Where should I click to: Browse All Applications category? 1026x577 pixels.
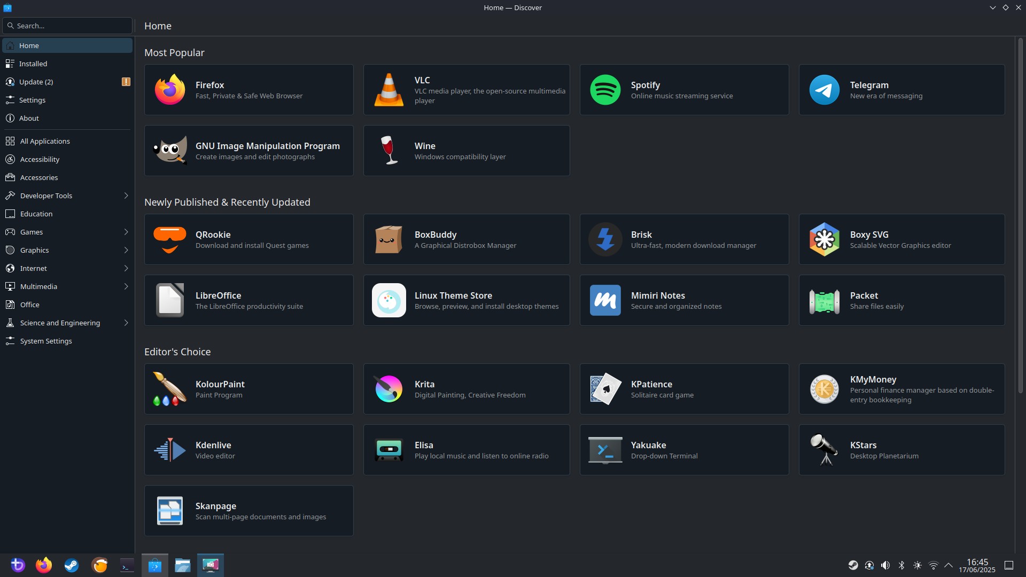coord(67,141)
